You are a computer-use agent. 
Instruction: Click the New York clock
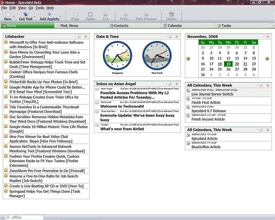click(157, 56)
